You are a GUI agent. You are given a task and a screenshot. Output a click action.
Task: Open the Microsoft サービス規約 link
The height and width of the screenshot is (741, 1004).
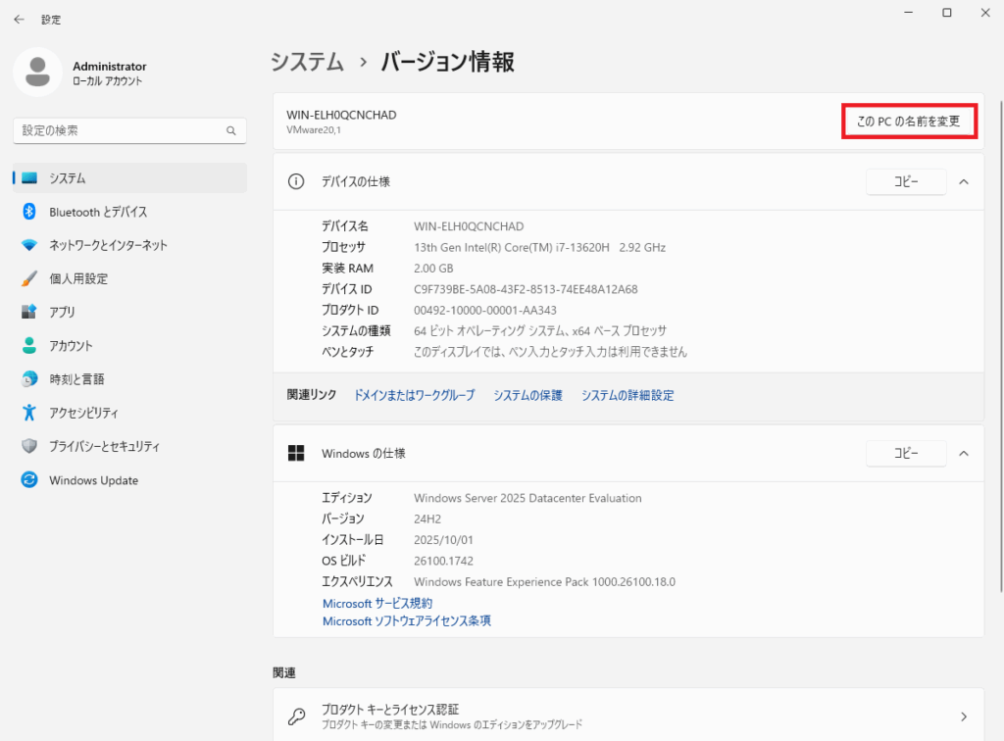coord(377,603)
